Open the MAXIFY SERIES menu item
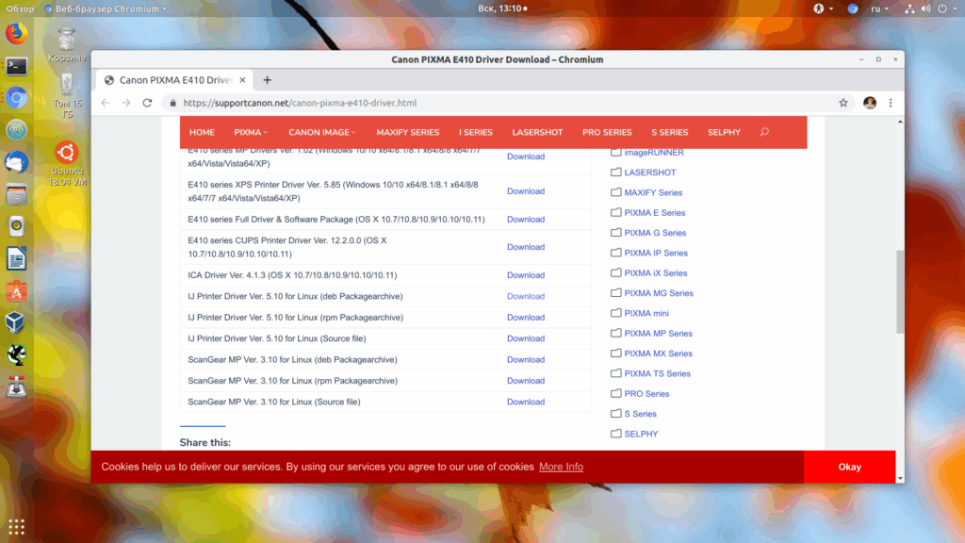 click(407, 132)
